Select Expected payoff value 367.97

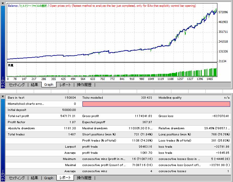[147, 122]
